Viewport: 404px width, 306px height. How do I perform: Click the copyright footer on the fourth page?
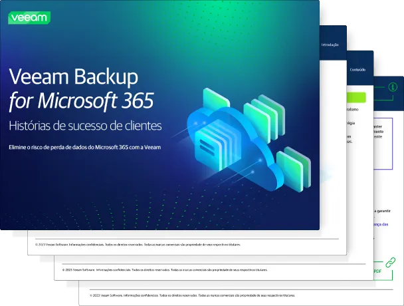click(193, 295)
